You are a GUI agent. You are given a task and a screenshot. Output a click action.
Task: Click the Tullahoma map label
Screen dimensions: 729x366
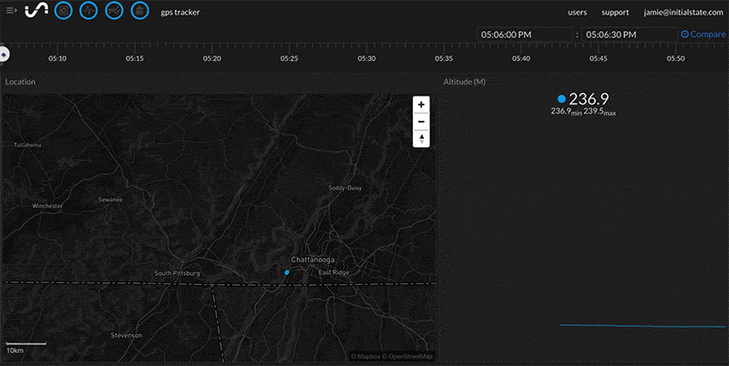tap(27, 145)
